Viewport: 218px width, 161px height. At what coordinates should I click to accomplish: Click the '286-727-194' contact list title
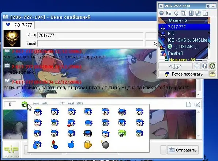click(177, 6)
